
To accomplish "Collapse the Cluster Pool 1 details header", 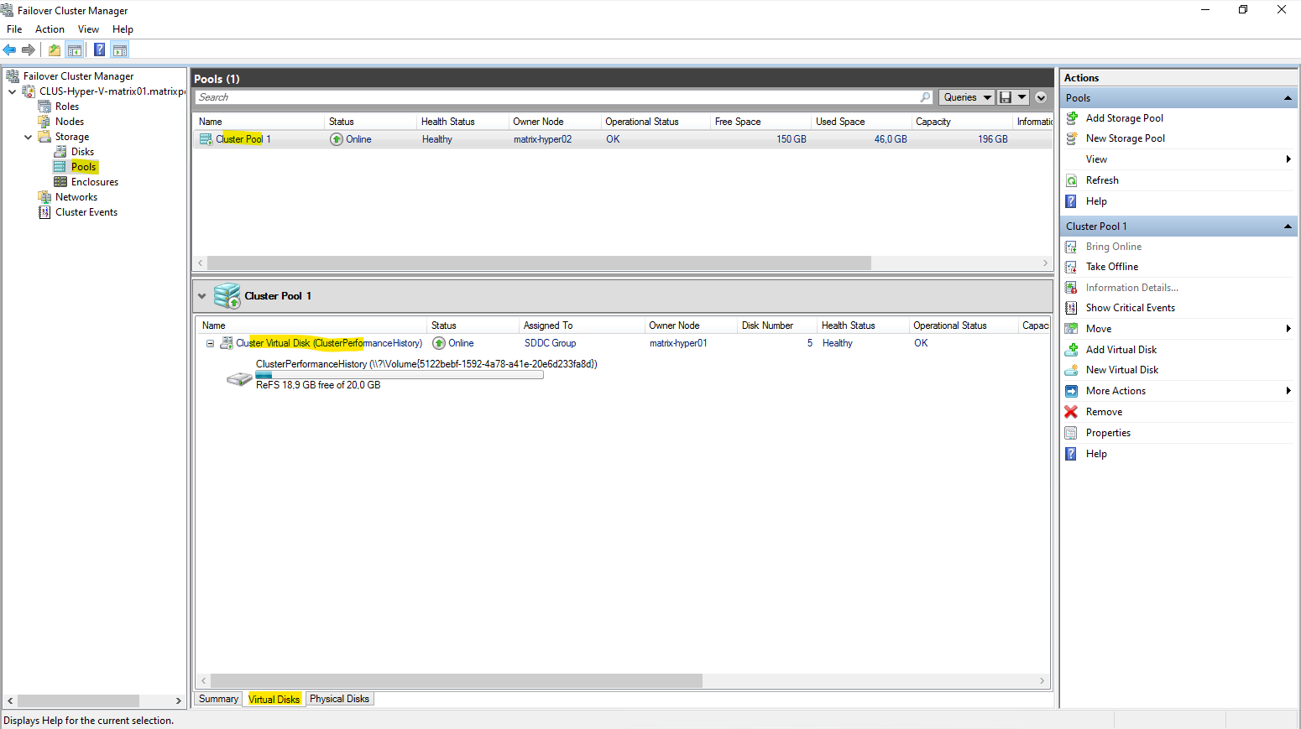I will click(201, 296).
